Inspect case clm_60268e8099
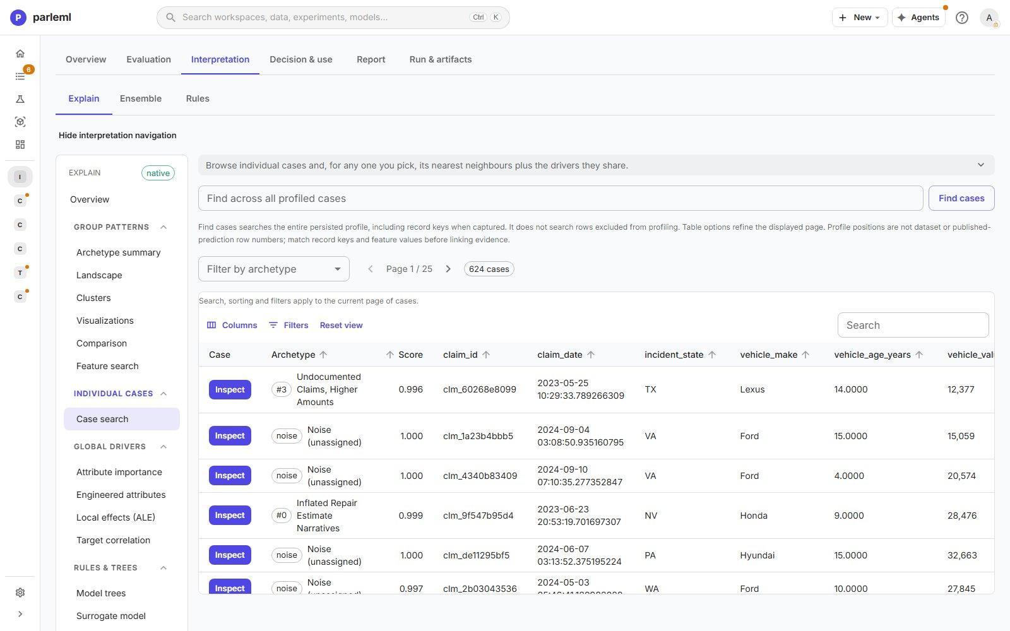Image resolution: width=1010 pixels, height=631 pixels. (x=230, y=389)
